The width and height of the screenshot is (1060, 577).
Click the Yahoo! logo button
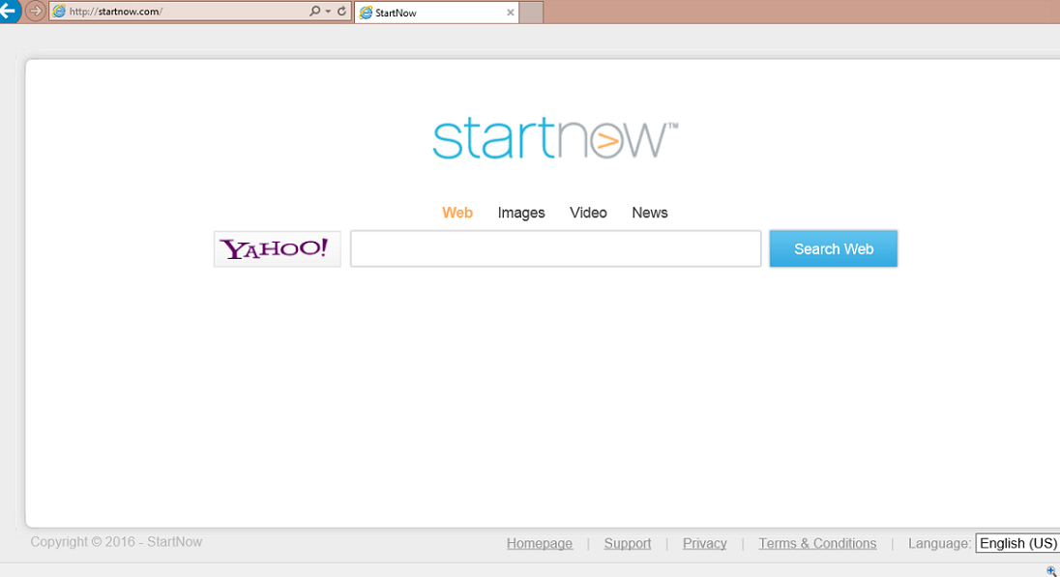[278, 248]
